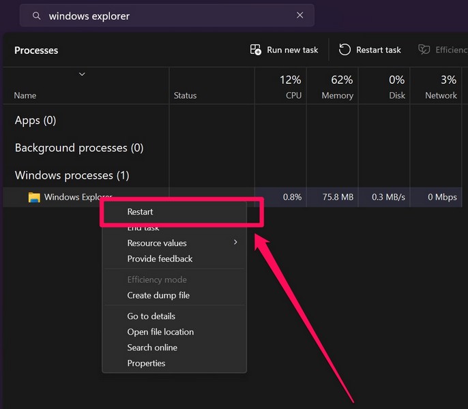Sort by CPU column header
The image size is (468, 409).
click(x=280, y=87)
